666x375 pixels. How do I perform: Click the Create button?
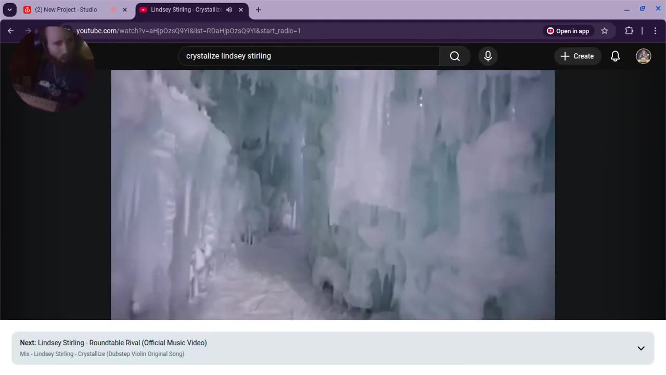tap(577, 56)
